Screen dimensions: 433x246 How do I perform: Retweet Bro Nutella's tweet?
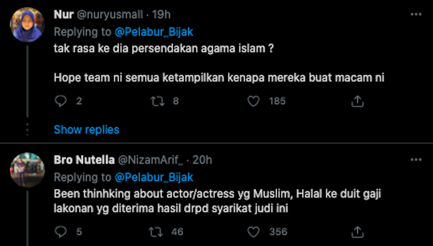(x=157, y=232)
